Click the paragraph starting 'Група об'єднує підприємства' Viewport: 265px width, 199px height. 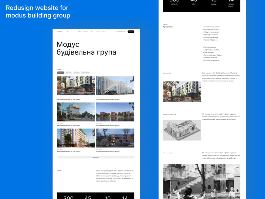click(115, 176)
